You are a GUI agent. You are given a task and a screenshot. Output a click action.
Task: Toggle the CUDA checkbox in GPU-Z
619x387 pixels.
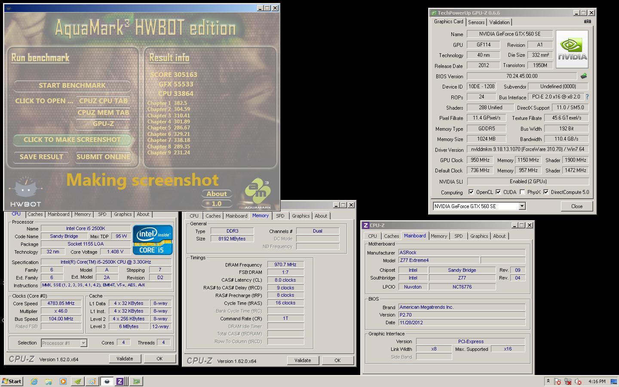pos(498,192)
